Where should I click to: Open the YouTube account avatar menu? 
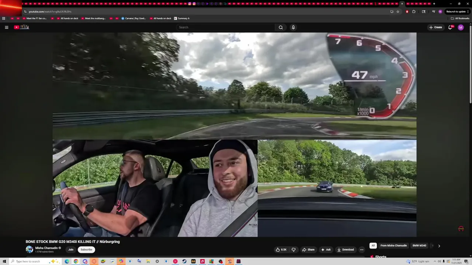(x=461, y=27)
